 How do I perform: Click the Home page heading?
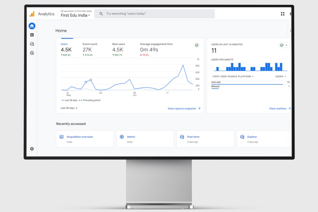[61, 31]
